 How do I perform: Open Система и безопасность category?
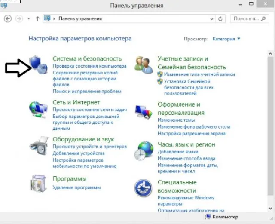pos(87,58)
